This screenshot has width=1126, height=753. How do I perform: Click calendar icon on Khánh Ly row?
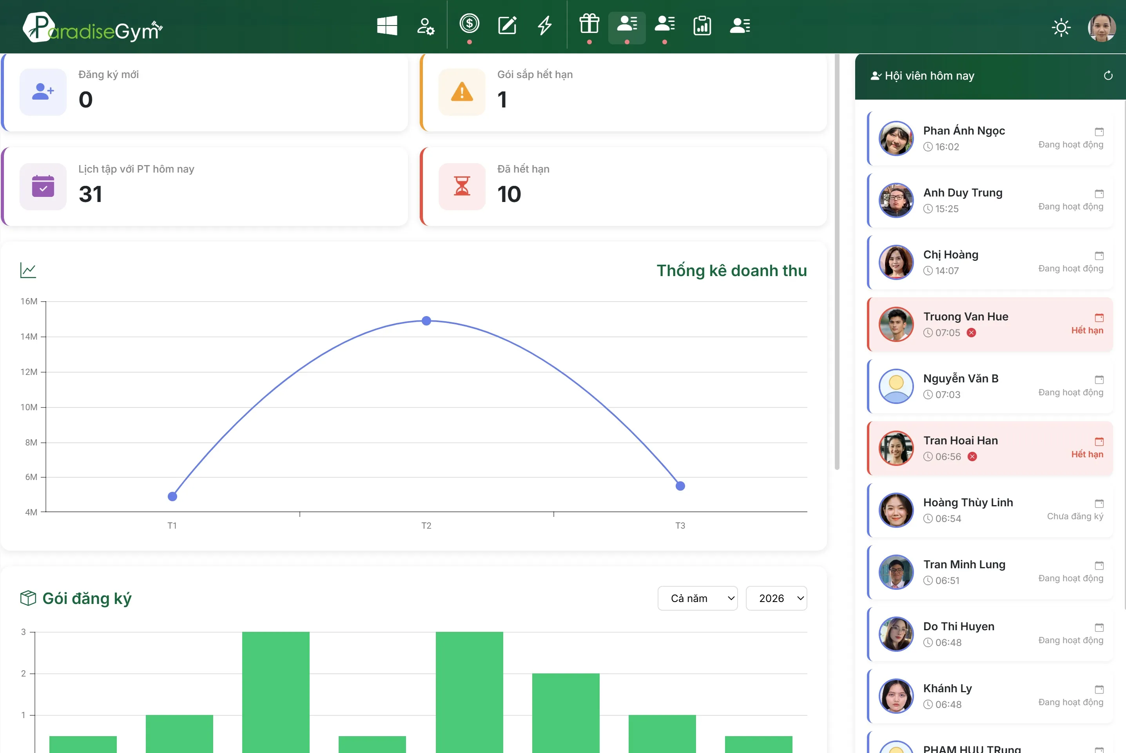click(1099, 689)
